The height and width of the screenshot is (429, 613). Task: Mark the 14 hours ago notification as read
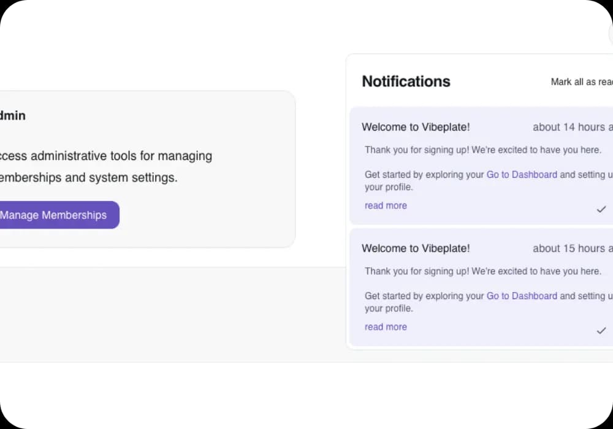601,210
